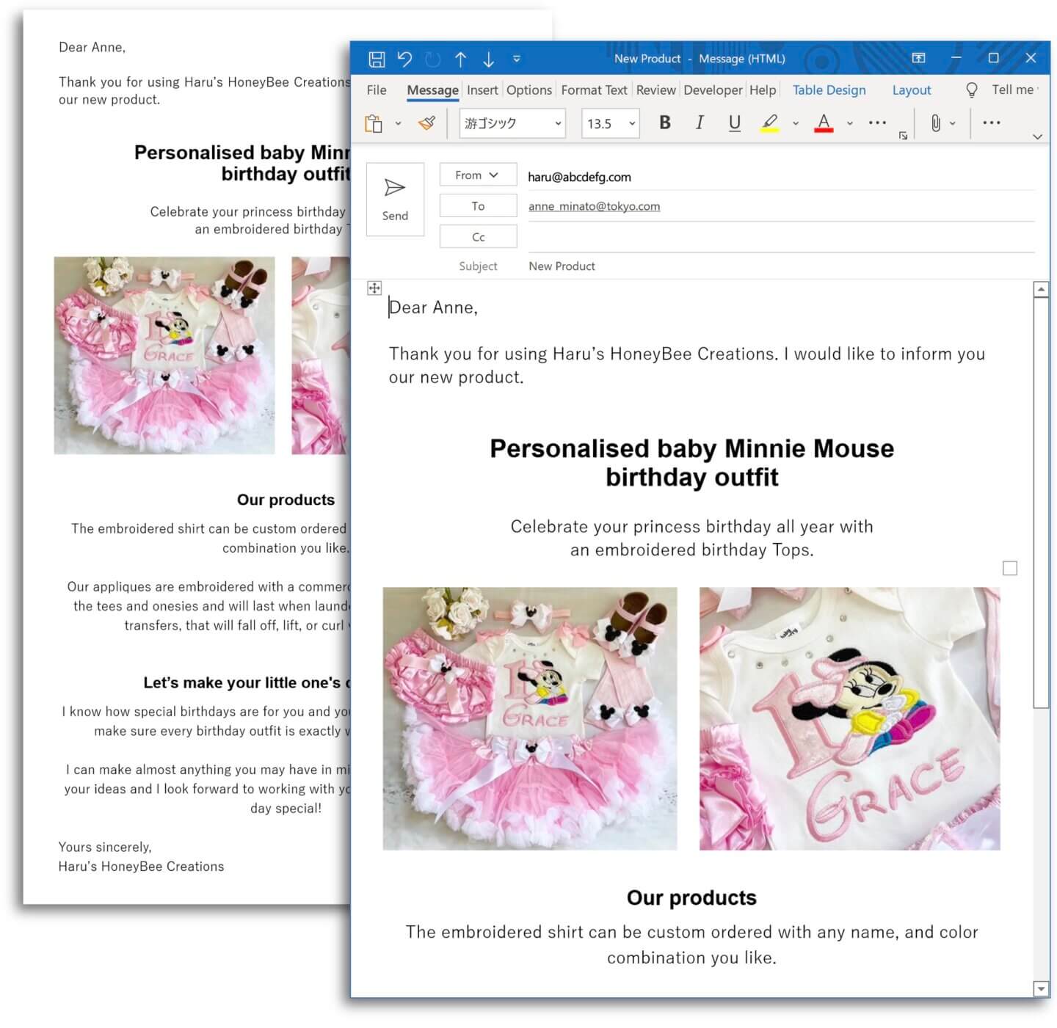
Task: Click the vertical scrollbar thumb
Action: 1041,503
